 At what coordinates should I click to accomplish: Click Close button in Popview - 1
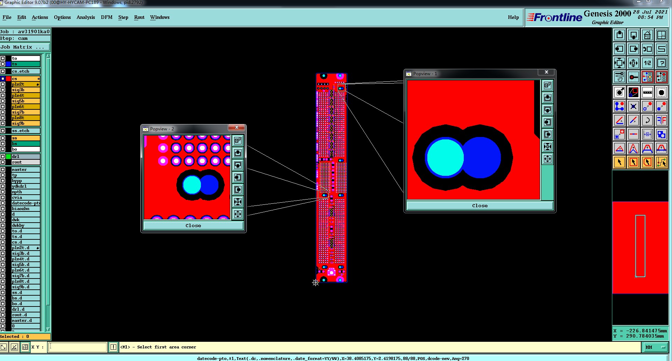[479, 205]
